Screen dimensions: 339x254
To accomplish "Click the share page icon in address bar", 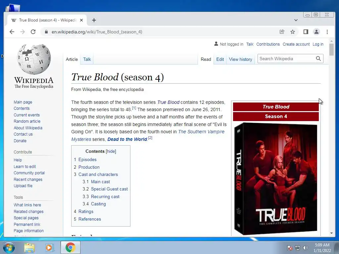I will pyautogui.click(x=282, y=32).
